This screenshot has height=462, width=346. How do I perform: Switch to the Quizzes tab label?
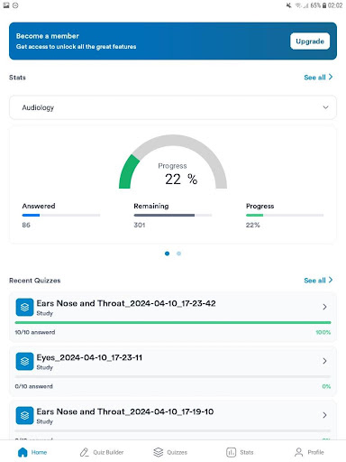tap(177, 452)
